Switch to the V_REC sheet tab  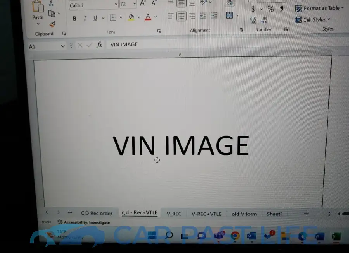[x=174, y=214]
